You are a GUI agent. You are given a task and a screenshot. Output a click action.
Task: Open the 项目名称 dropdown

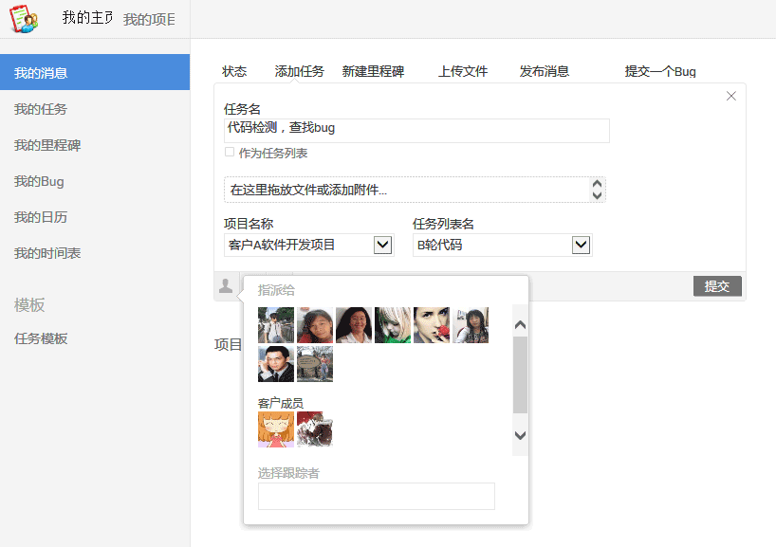382,246
